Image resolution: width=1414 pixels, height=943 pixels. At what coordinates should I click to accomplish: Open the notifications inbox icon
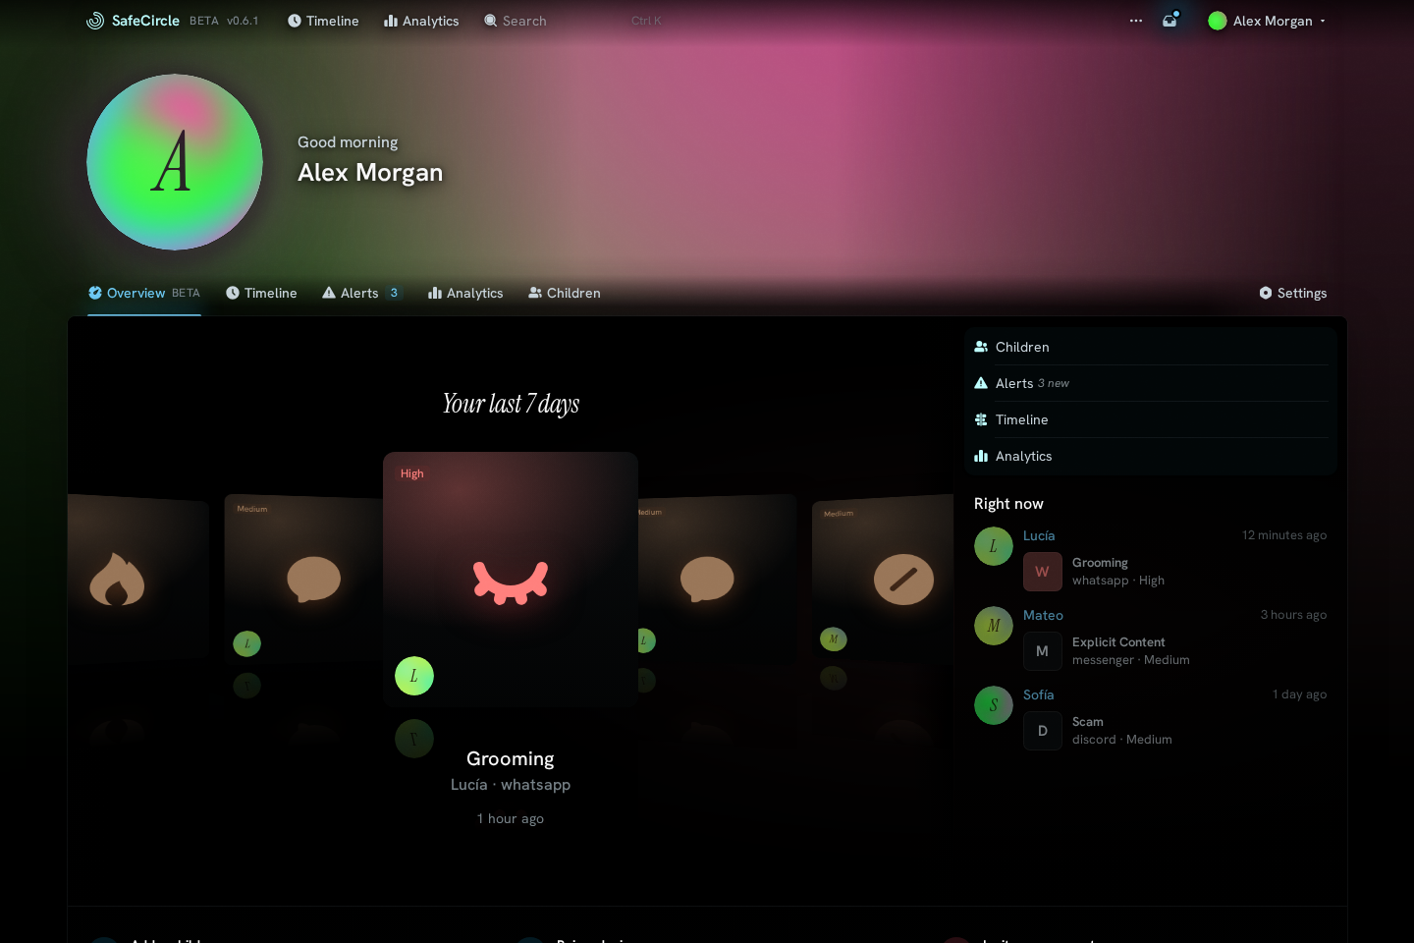click(1170, 21)
